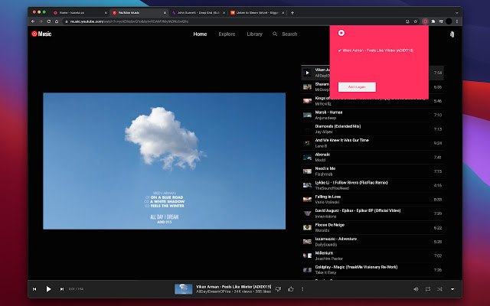Open the media control toolbar icon
This screenshot has height=306, width=490.
(x=441, y=21)
